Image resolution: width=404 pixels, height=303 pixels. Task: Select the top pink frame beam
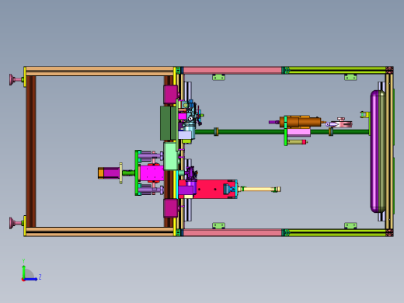[x=232, y=70]
